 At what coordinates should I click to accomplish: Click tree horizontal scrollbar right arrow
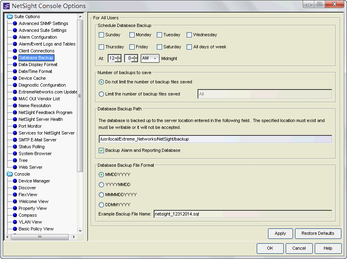(x=74, y=237)
